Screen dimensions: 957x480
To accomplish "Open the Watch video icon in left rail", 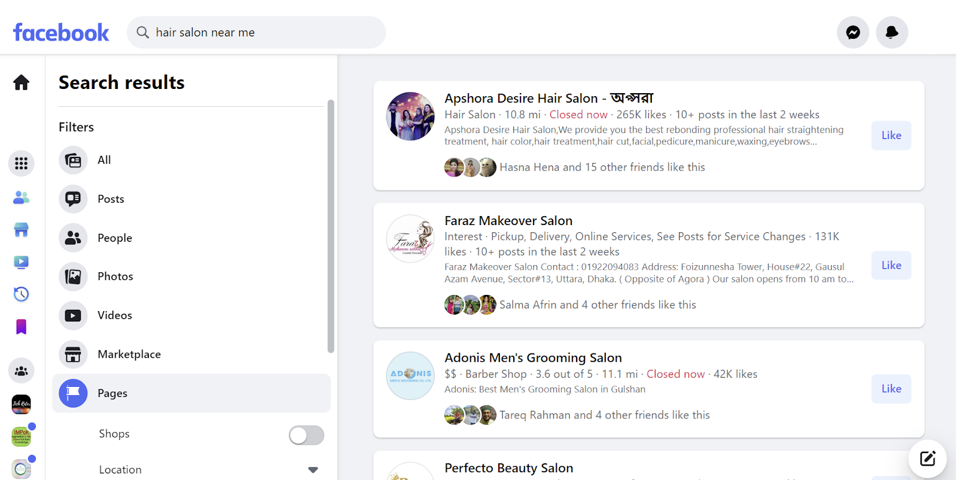I will coord(22,262).
